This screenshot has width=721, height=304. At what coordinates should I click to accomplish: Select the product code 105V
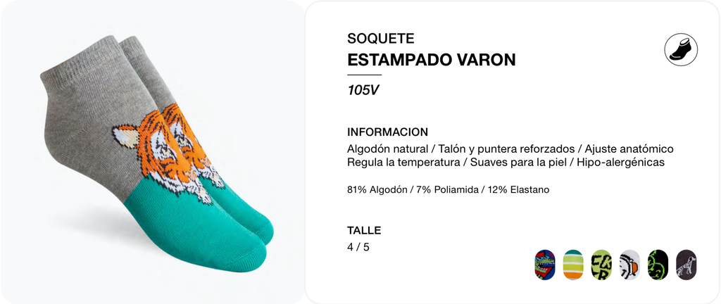[x=363, y=90]
